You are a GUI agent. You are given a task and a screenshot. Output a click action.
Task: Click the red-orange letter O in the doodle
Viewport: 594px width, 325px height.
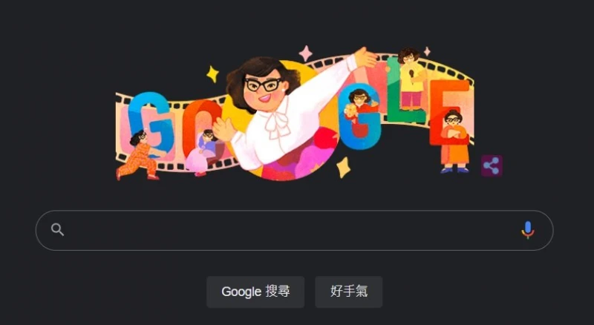200,125
